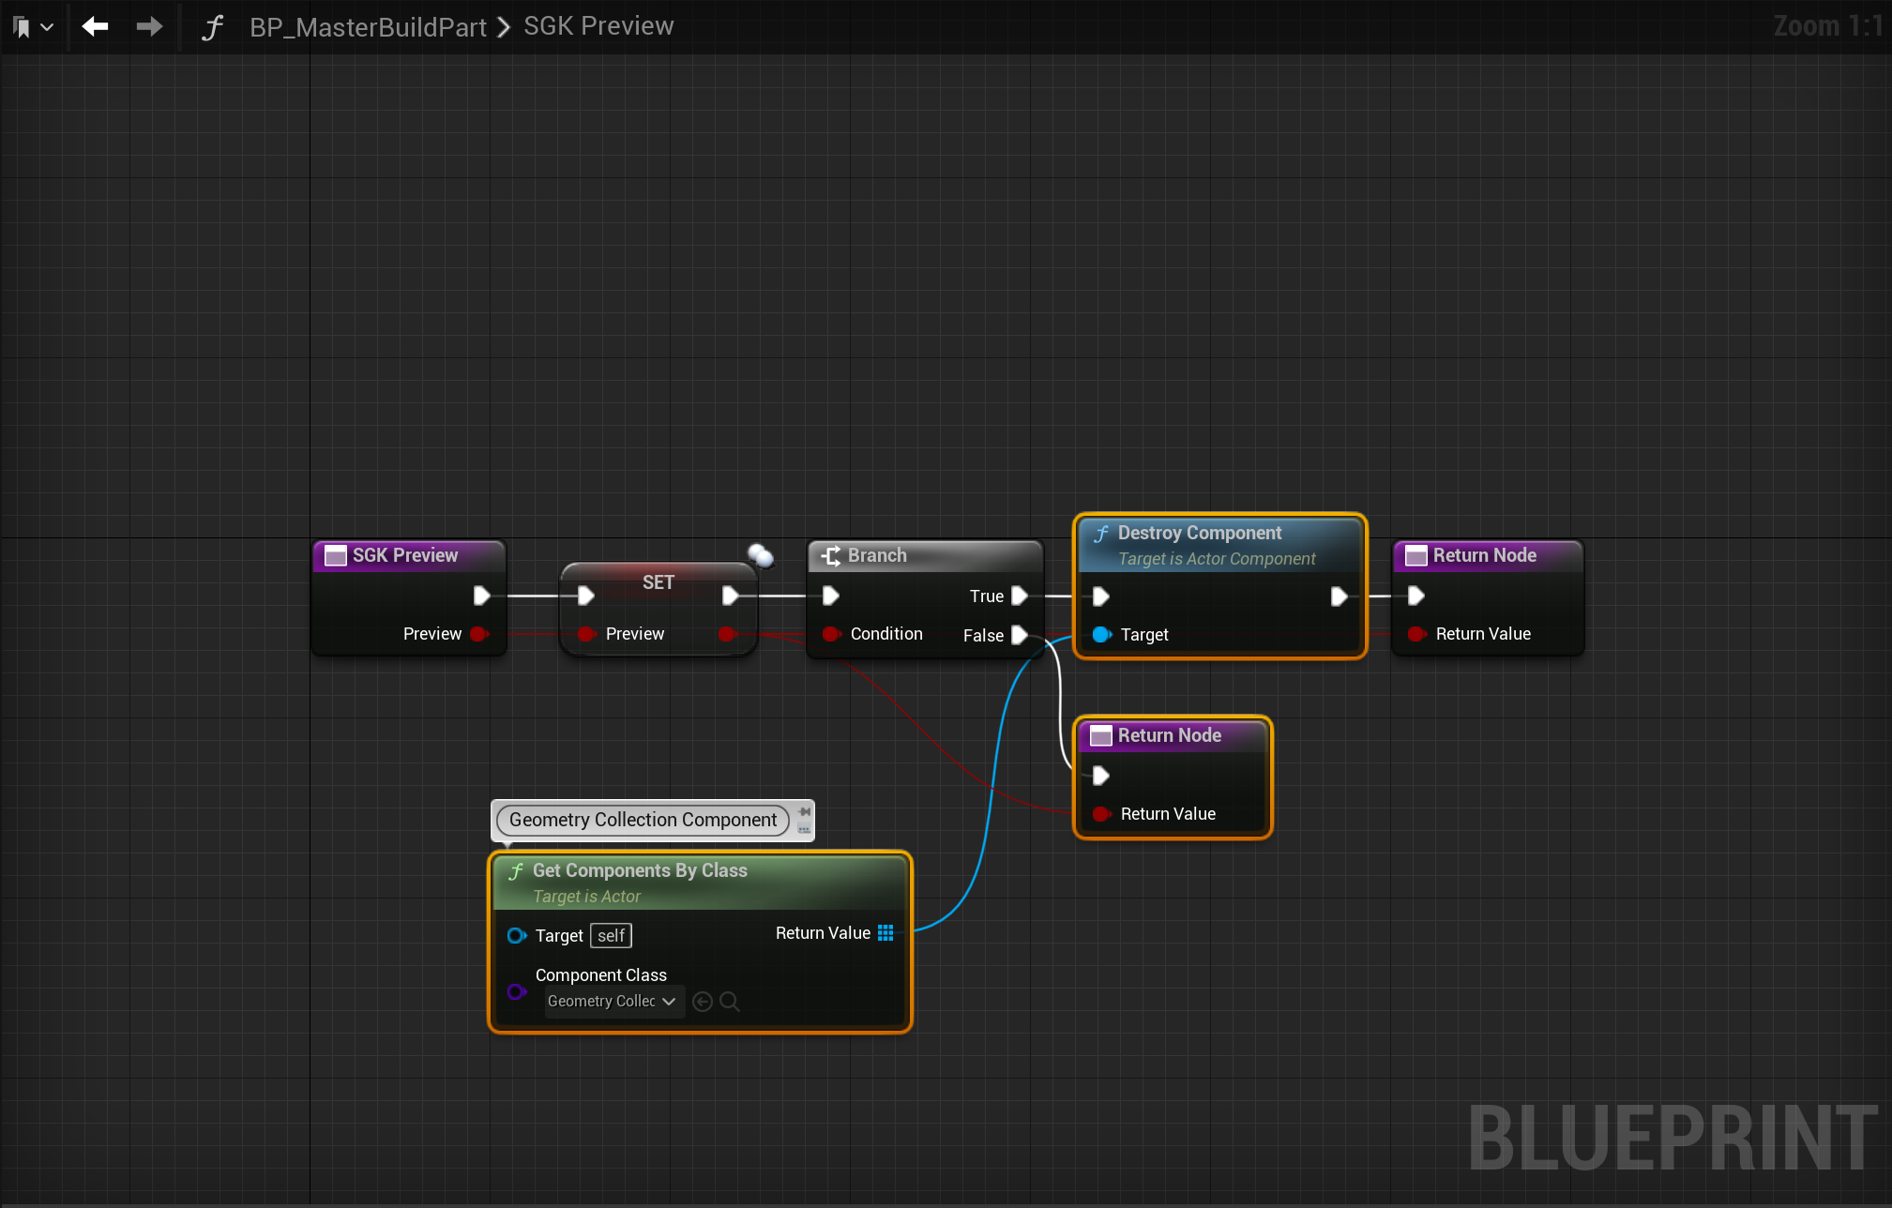This screenshot has height=1208, width=1892.
Task: Click the Geometry Collection Component comment text
Action: [x=643, y=820]
